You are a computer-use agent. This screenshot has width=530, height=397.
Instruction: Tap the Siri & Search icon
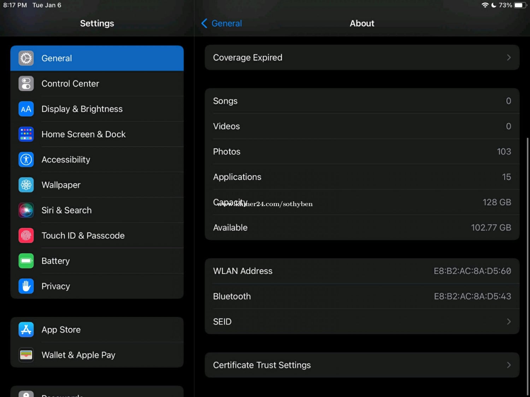[x=26, y=210]
